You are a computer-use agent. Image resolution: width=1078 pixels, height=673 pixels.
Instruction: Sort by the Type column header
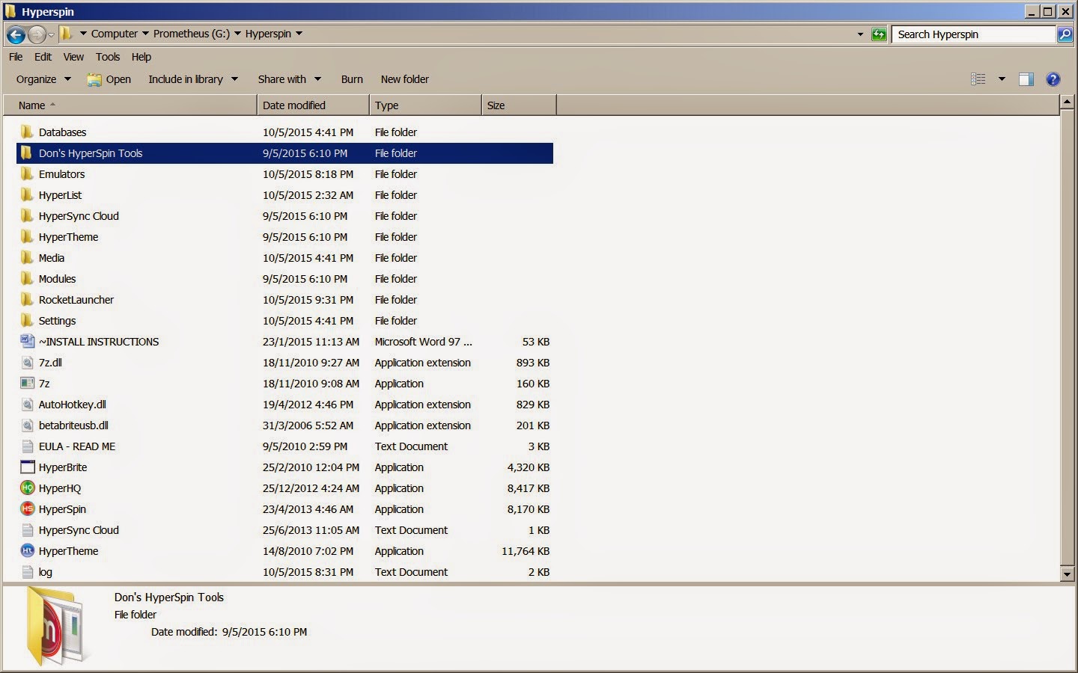tap(425, 105)
